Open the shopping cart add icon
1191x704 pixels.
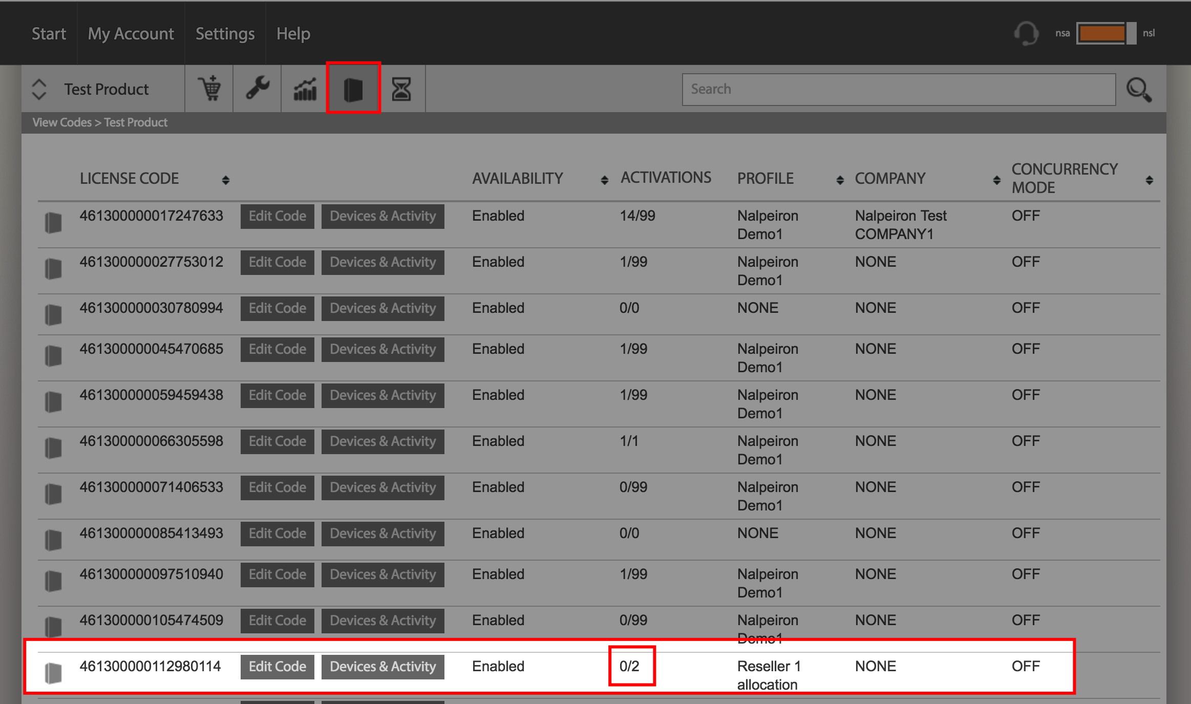209,89
